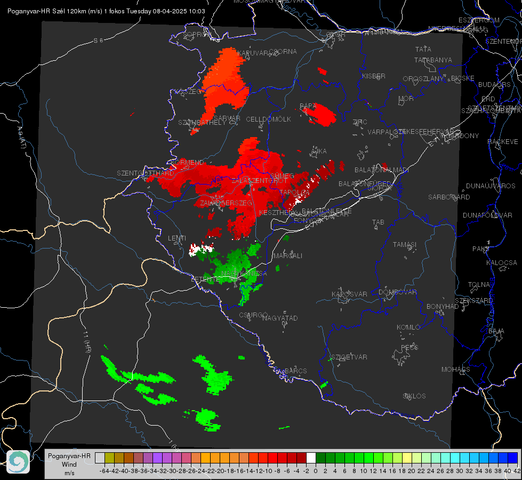Image resolution: width=522 pixels, height=480 pixels.
Task: Select the white swatch between -2 and 0
Action: pos(311,458)
